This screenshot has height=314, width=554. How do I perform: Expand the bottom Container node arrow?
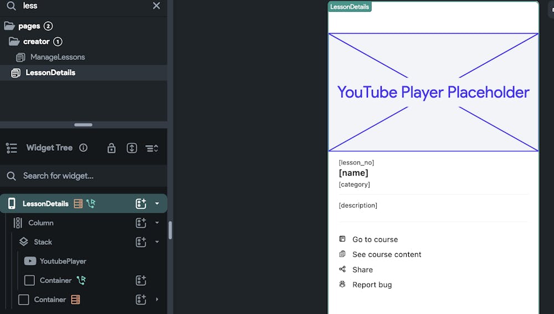click(x=157, y=300)
